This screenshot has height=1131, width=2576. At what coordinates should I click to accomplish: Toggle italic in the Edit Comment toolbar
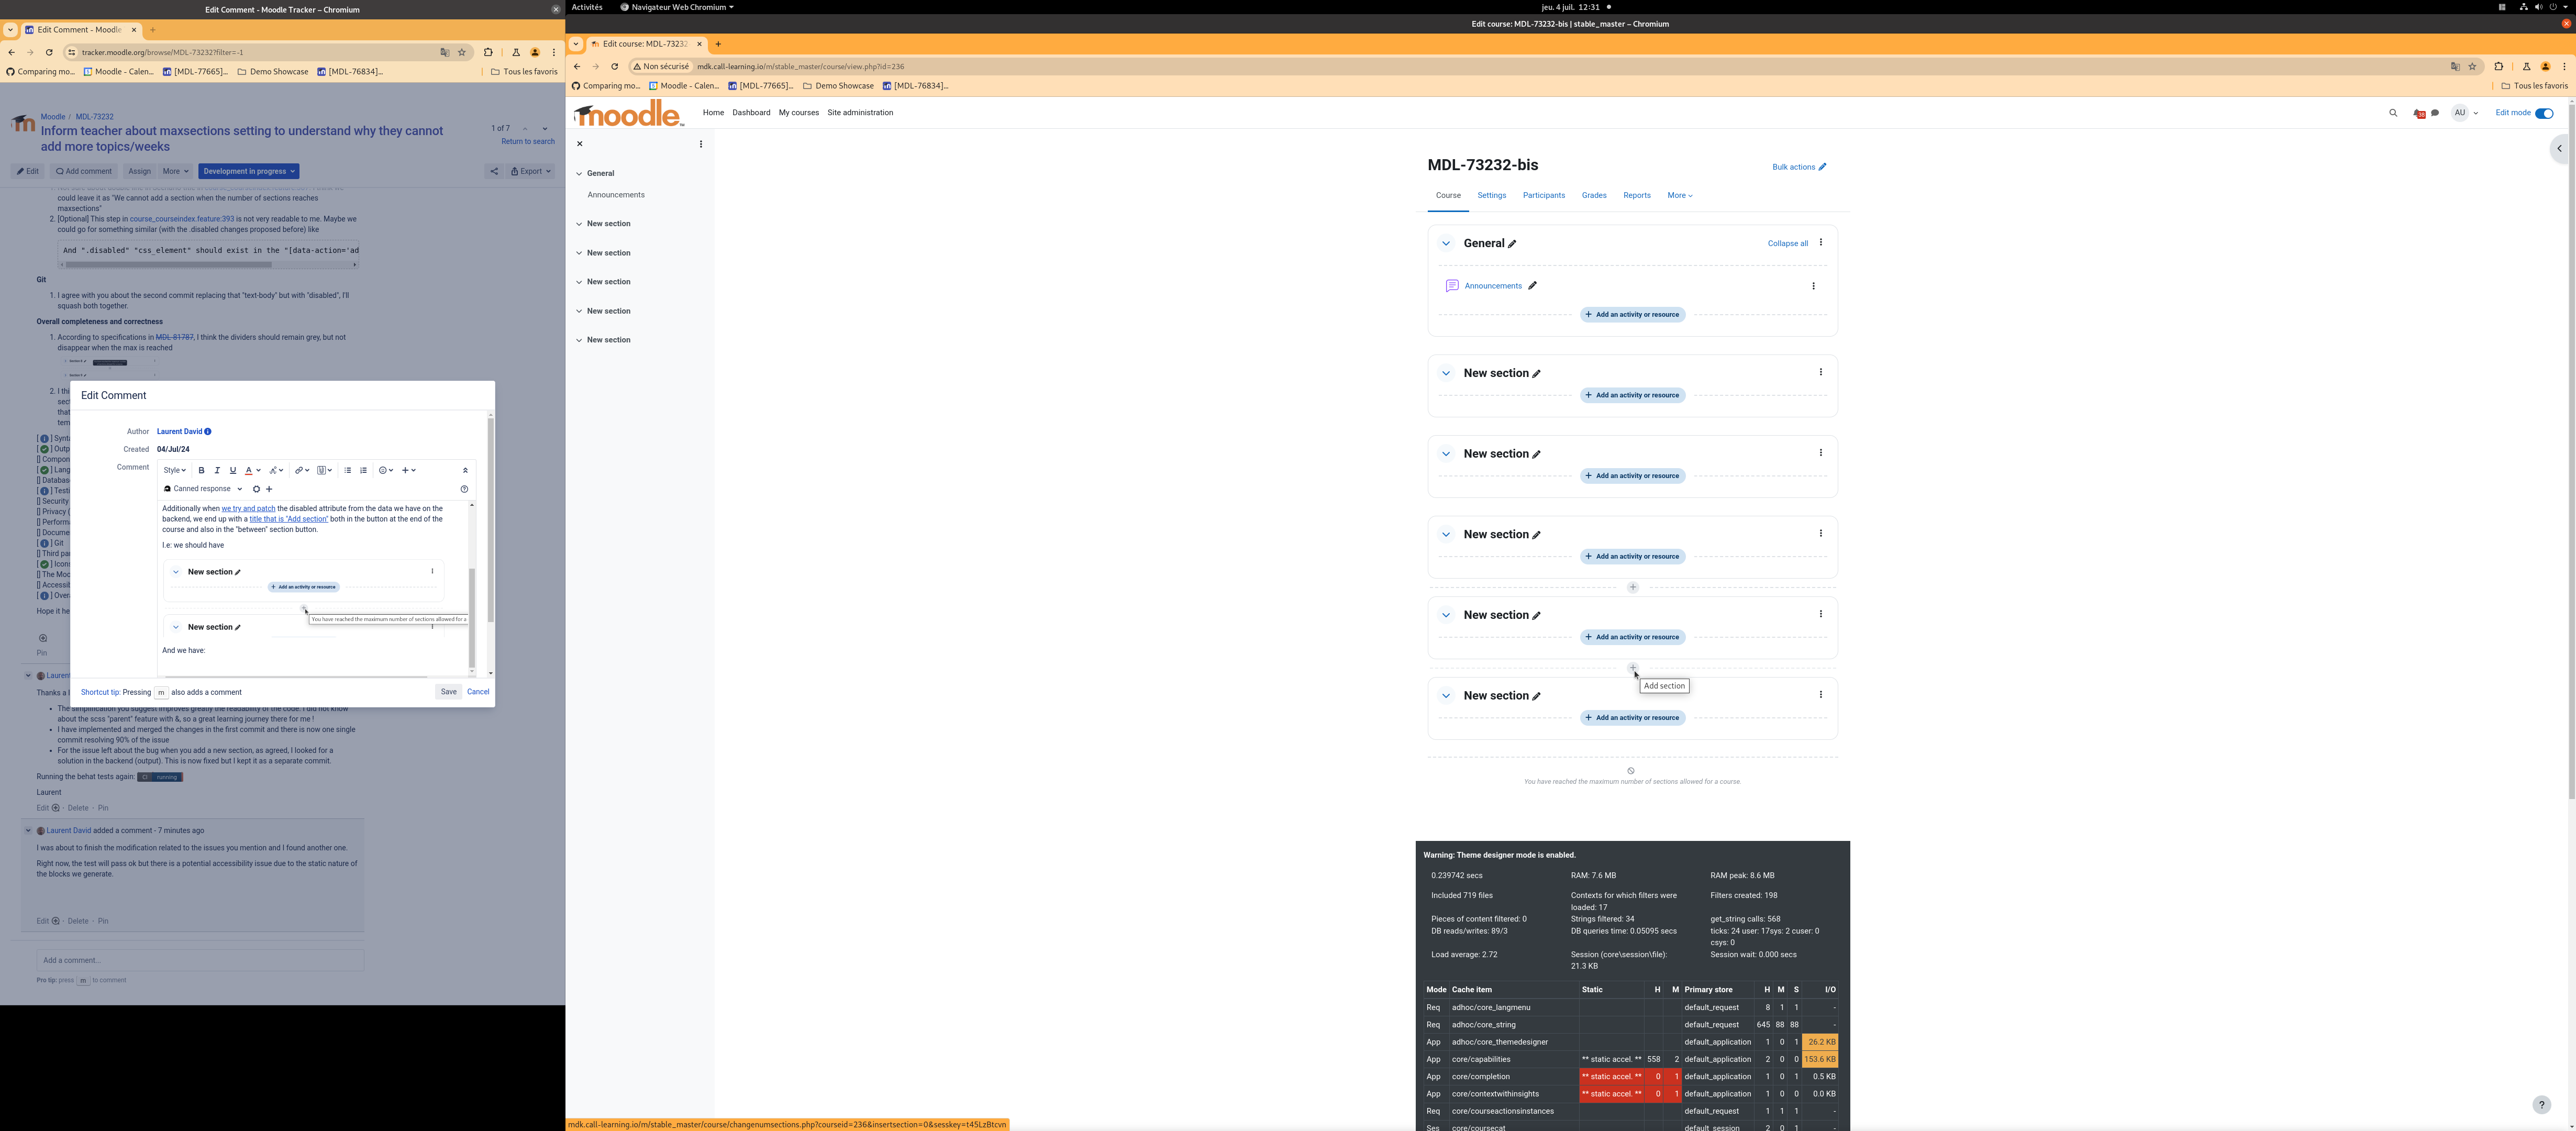pos(217,470)
